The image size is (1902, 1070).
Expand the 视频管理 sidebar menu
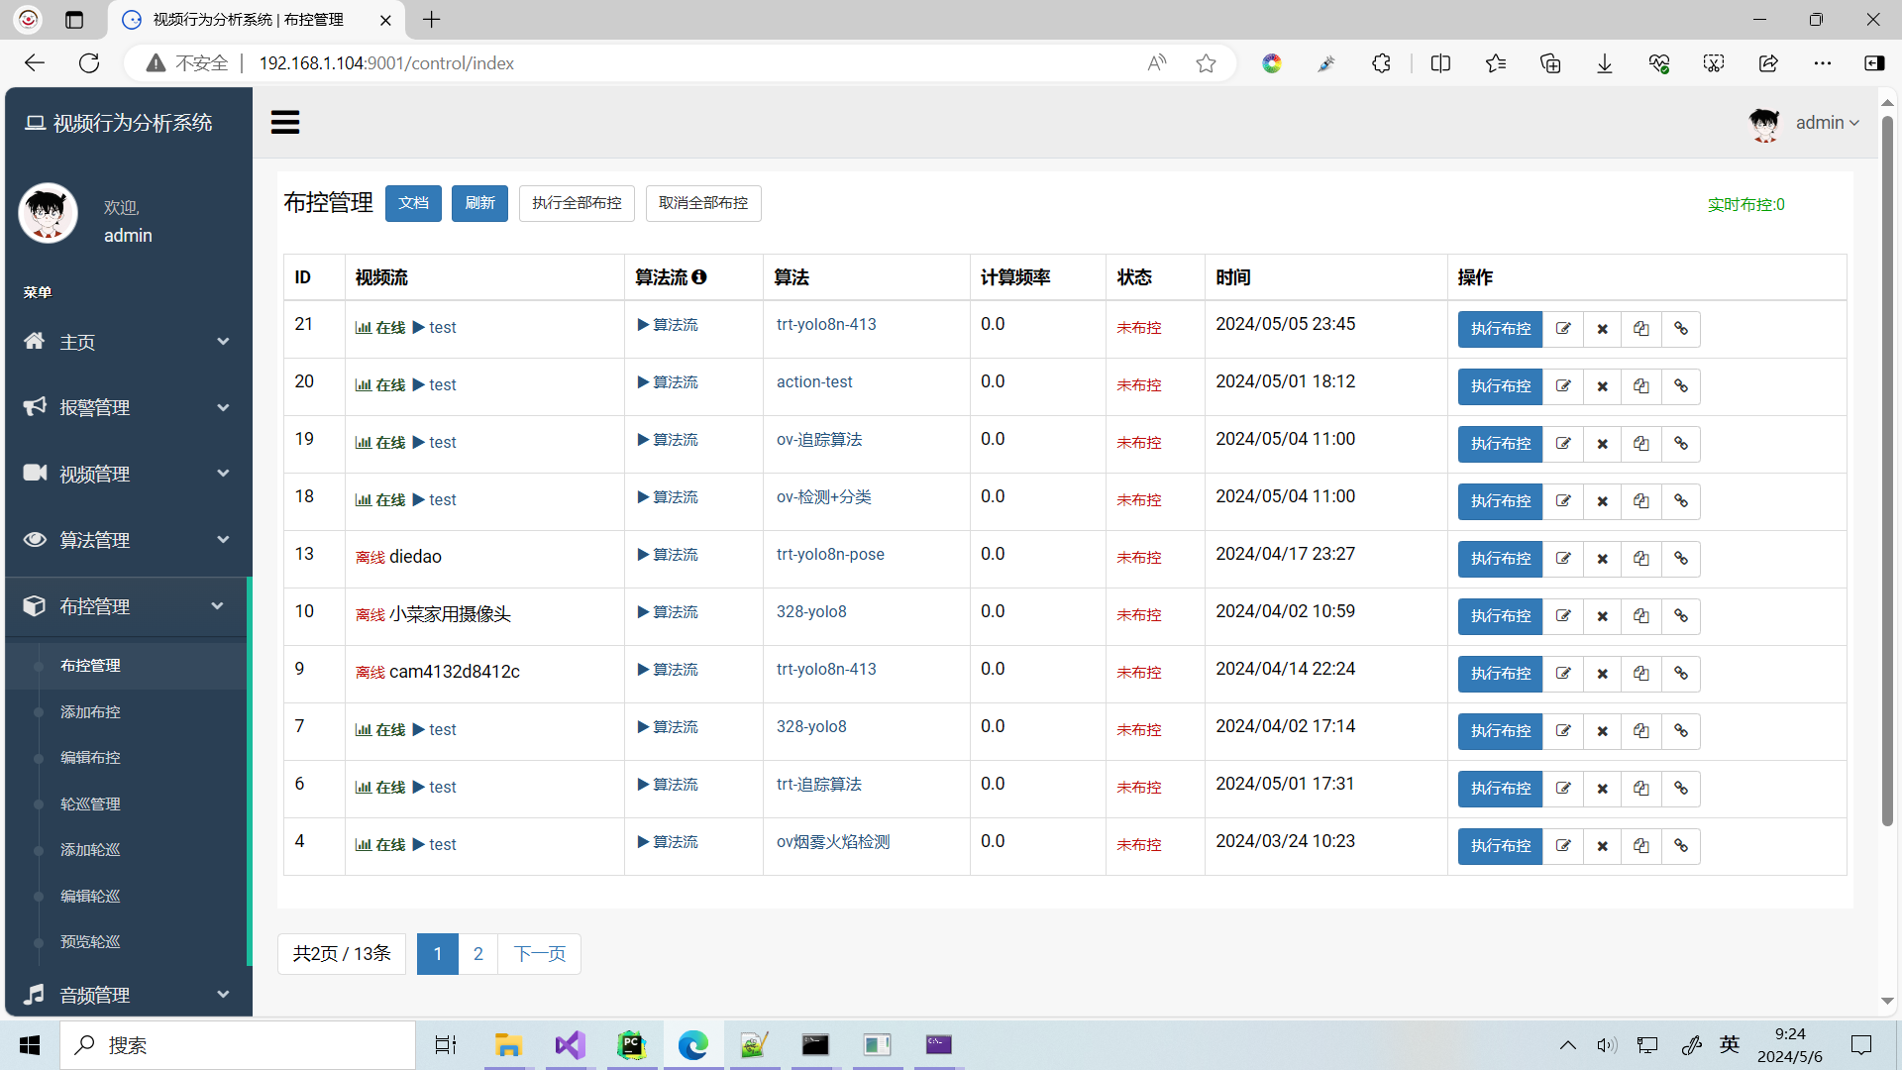tap(126, 474)
